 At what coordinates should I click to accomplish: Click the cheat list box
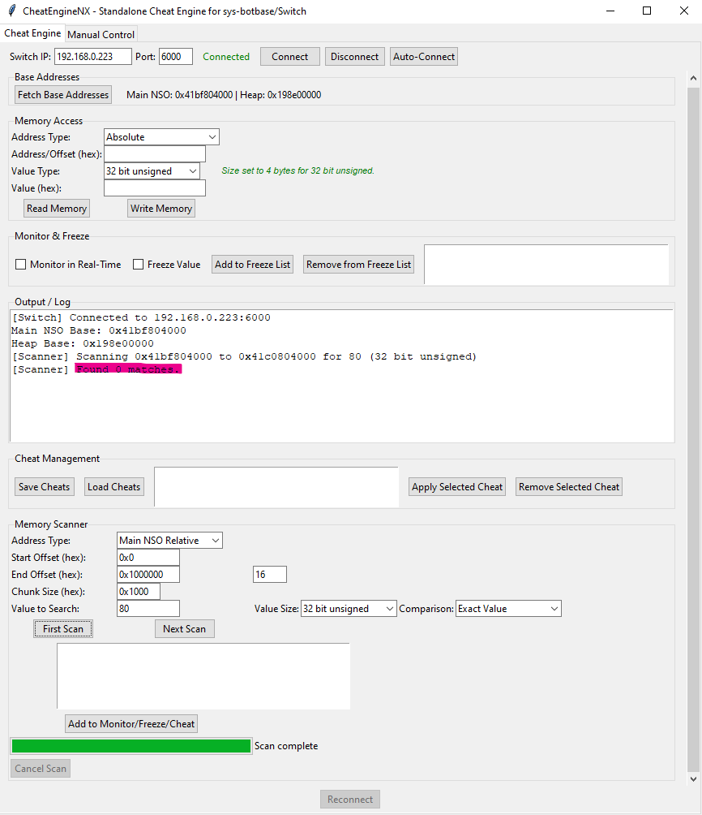276,487
